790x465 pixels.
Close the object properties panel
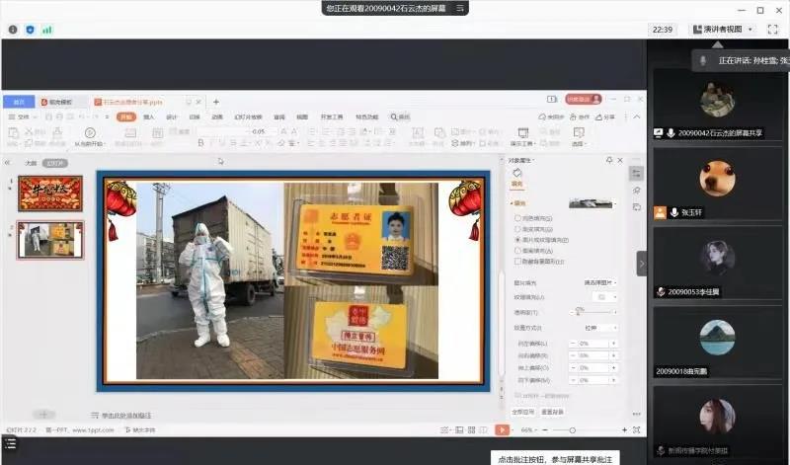click(x=621, y=160)
